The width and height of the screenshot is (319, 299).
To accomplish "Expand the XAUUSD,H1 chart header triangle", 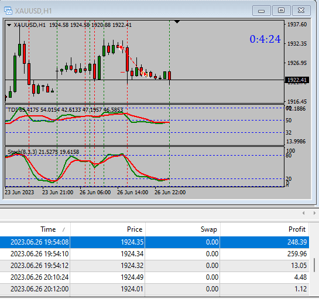I will point(9,25).
